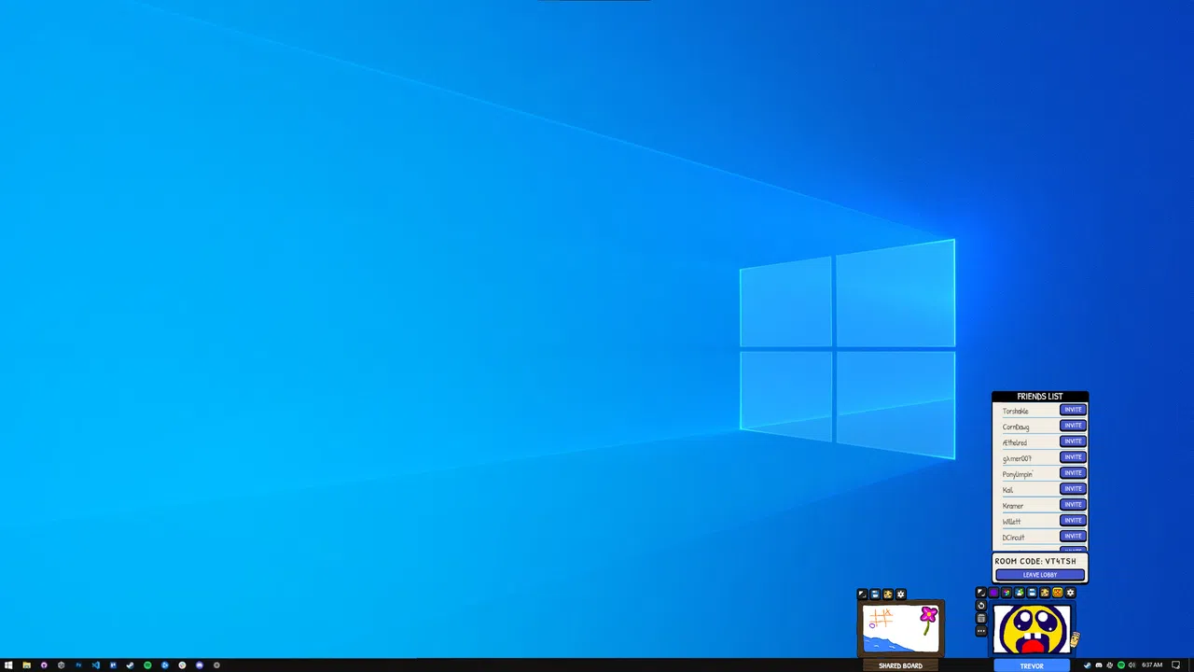Click the Room Code VT4TSH text
Image resolution: width=1194 pixels, height=672 pixels.
(x=1035, y=562)
